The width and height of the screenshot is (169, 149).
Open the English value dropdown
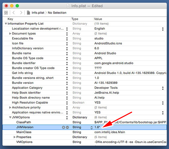163,29
